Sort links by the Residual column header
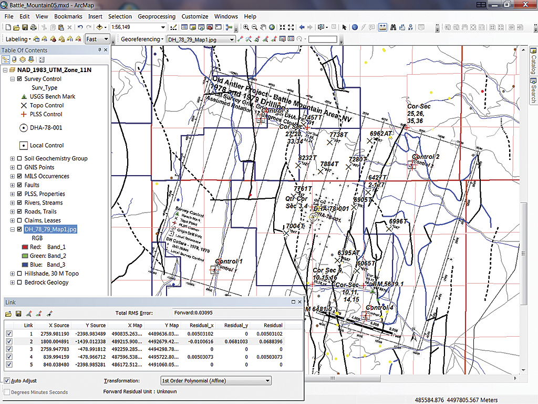The height and width of the screenshot is (404, 538). [268, 325]
